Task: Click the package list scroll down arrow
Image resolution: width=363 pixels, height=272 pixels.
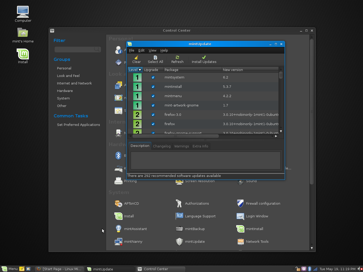Action: pyautogui.click(x=281, y=131)
